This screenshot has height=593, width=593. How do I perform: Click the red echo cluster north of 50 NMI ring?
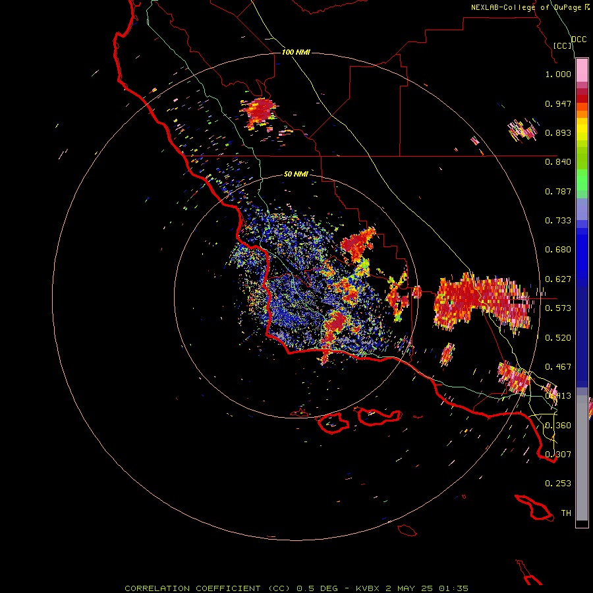pos(259,112)
